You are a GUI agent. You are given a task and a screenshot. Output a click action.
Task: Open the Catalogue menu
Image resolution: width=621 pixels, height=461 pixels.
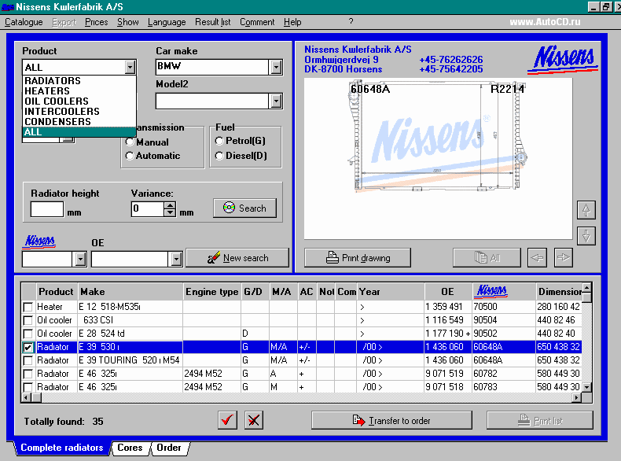coord(24,22)
